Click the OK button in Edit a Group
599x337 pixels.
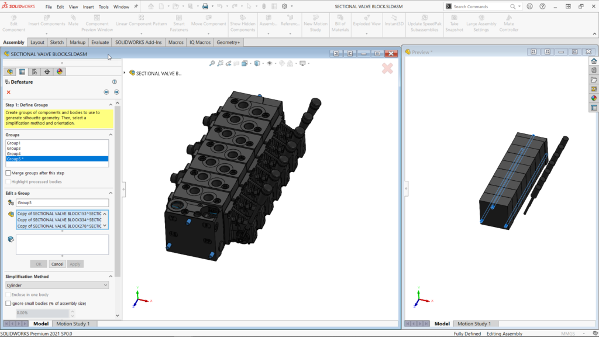click(39, 264)
